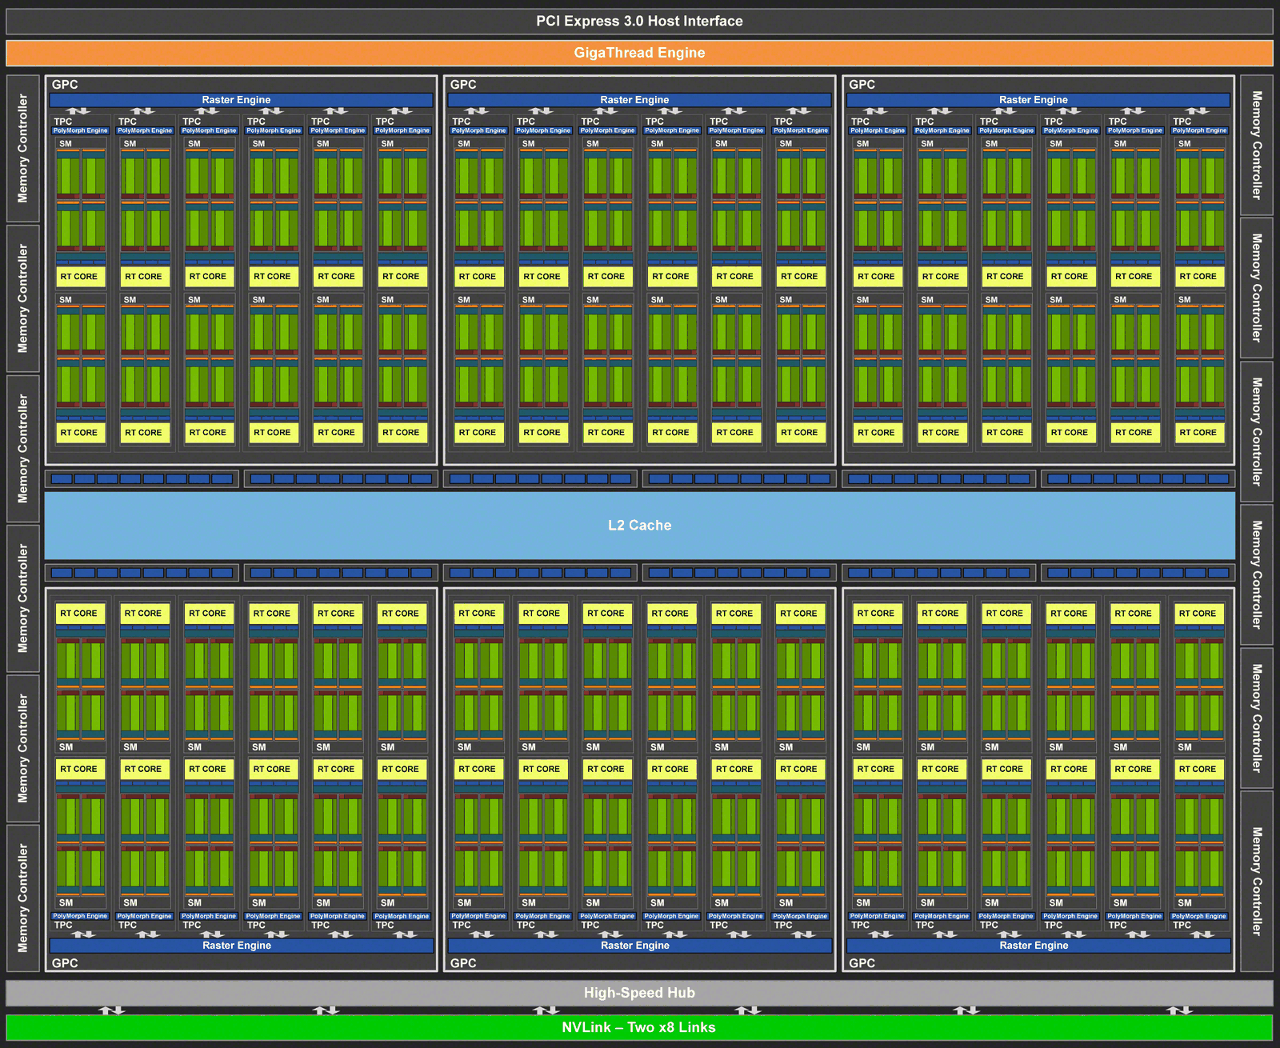Click the GPC label of the upper-left cluster
Viewport: 1280px width, 1048px height.
pos(65,85)
